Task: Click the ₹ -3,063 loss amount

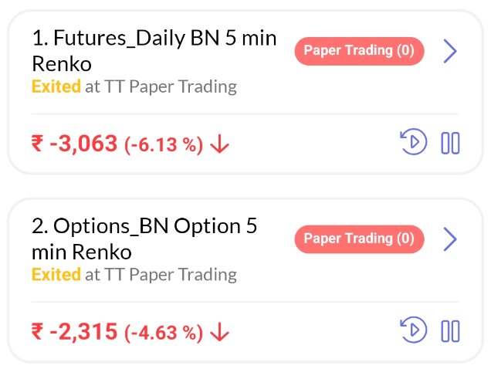Action: [74, 144]
